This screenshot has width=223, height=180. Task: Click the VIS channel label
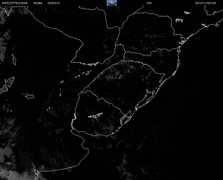[x=149, y=3]
